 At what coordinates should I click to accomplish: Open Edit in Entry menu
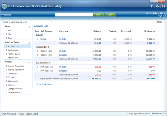9,31
